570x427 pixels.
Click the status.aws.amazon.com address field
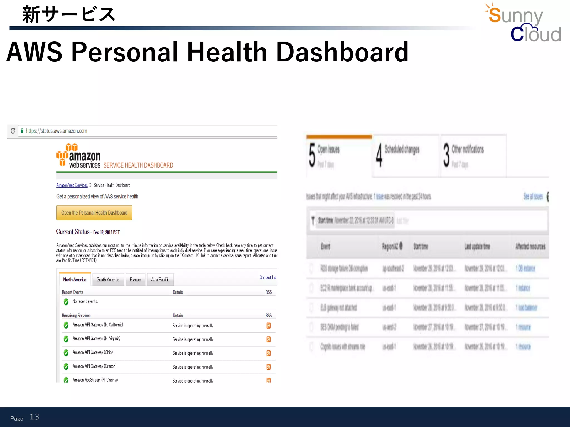coord(148,131)
